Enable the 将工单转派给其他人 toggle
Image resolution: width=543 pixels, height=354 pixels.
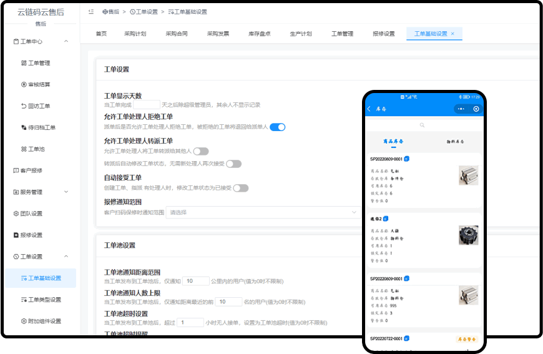(x=200, y=151)
